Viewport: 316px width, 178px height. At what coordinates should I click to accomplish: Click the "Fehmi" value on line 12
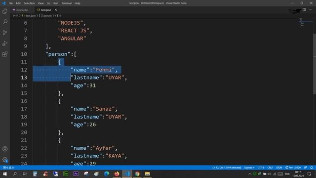[x=104, y=70]
